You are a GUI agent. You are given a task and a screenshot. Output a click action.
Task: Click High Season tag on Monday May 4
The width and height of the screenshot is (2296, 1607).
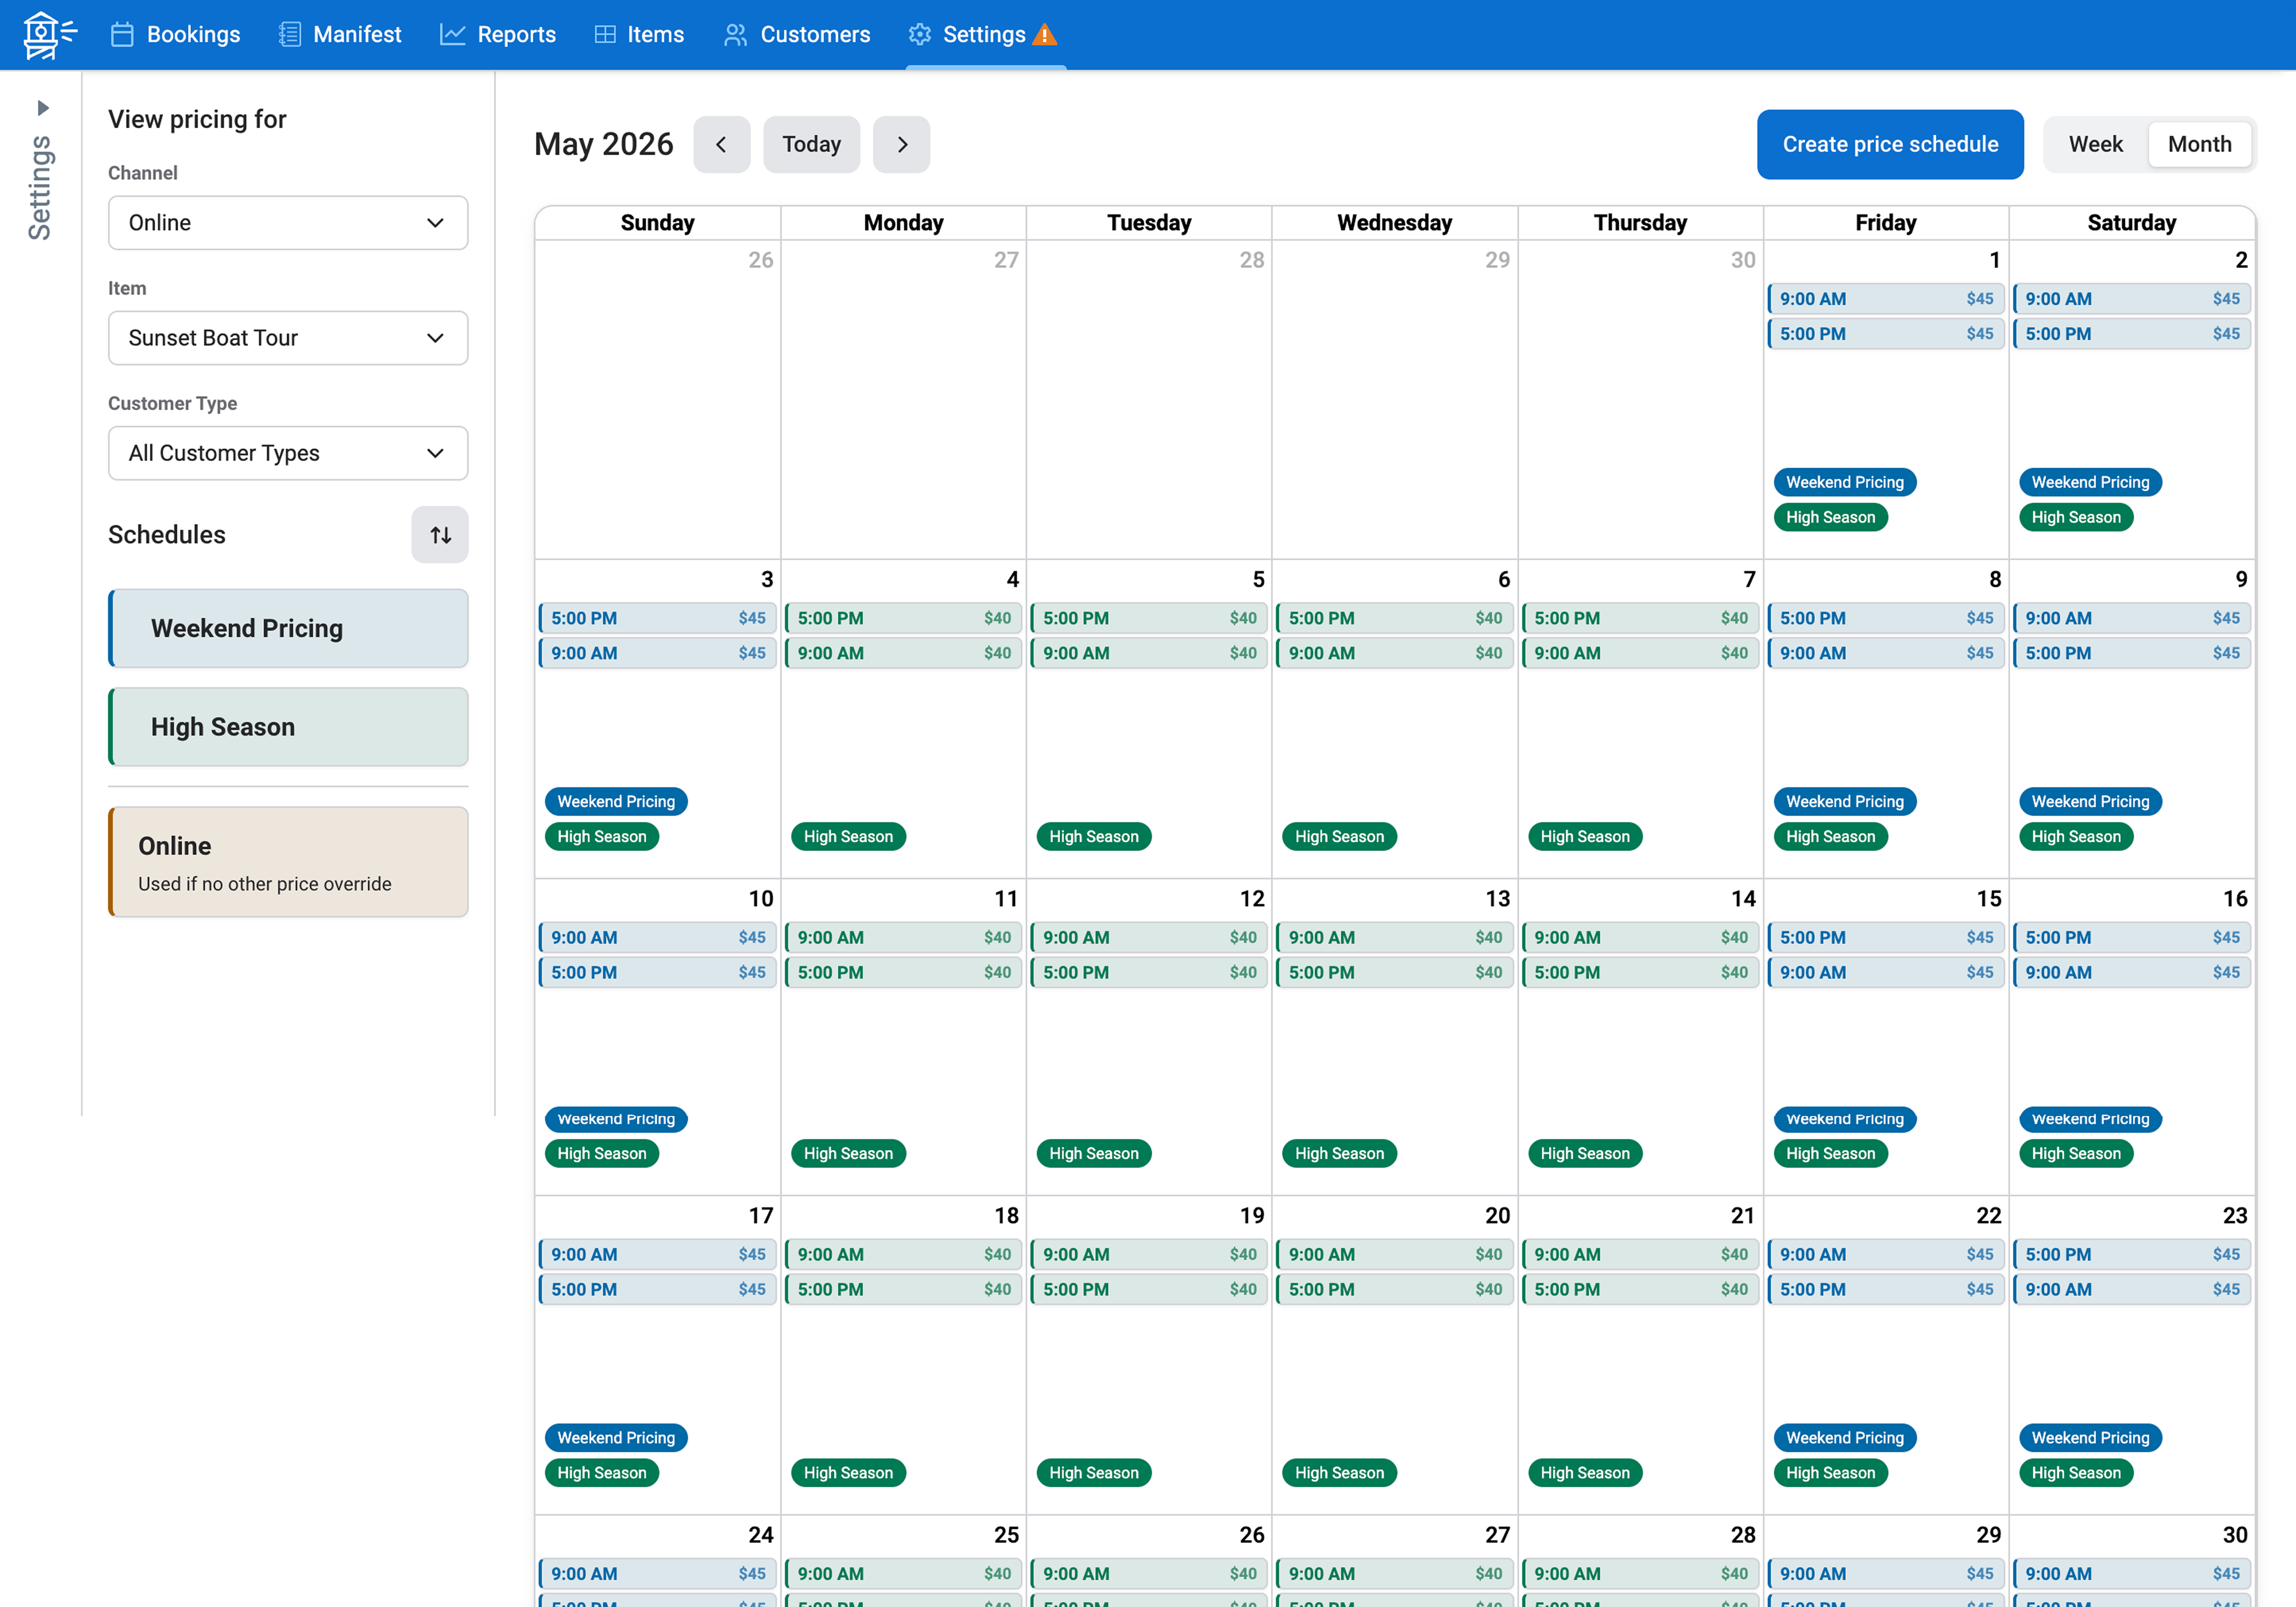(x=848, y=836)
